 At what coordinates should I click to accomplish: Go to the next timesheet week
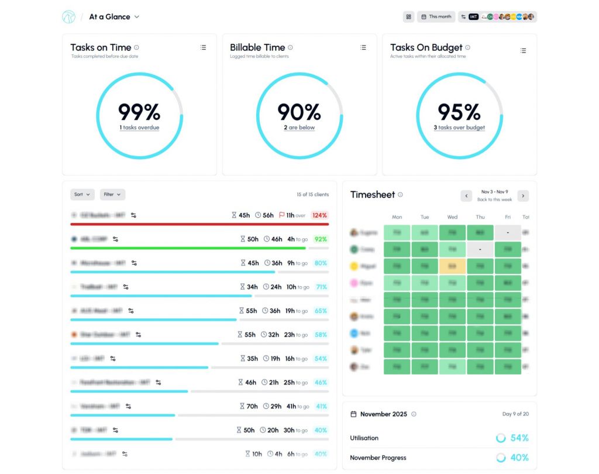523,195
